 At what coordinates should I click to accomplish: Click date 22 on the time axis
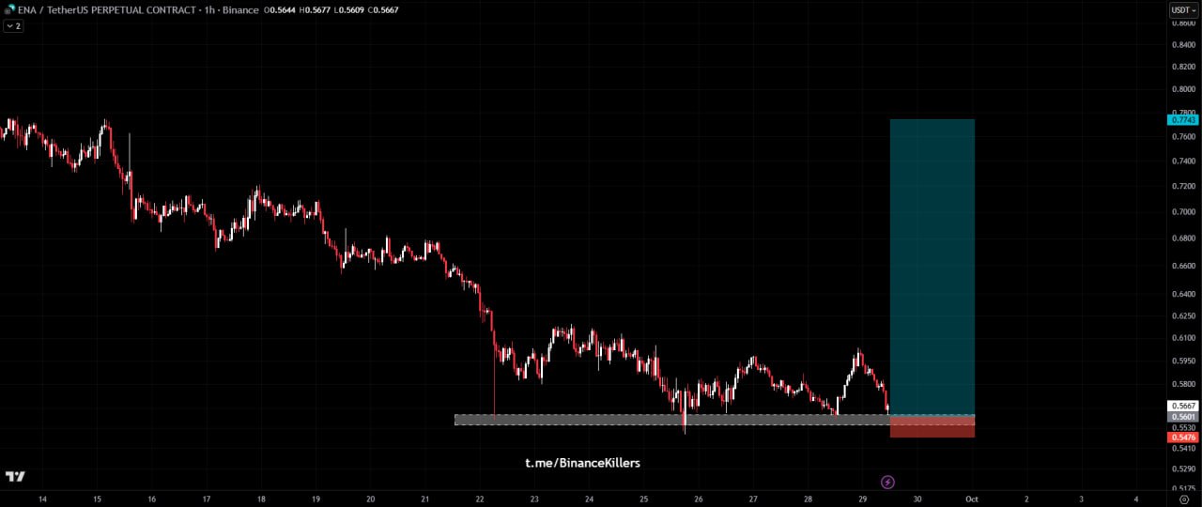tap(480, 499)
